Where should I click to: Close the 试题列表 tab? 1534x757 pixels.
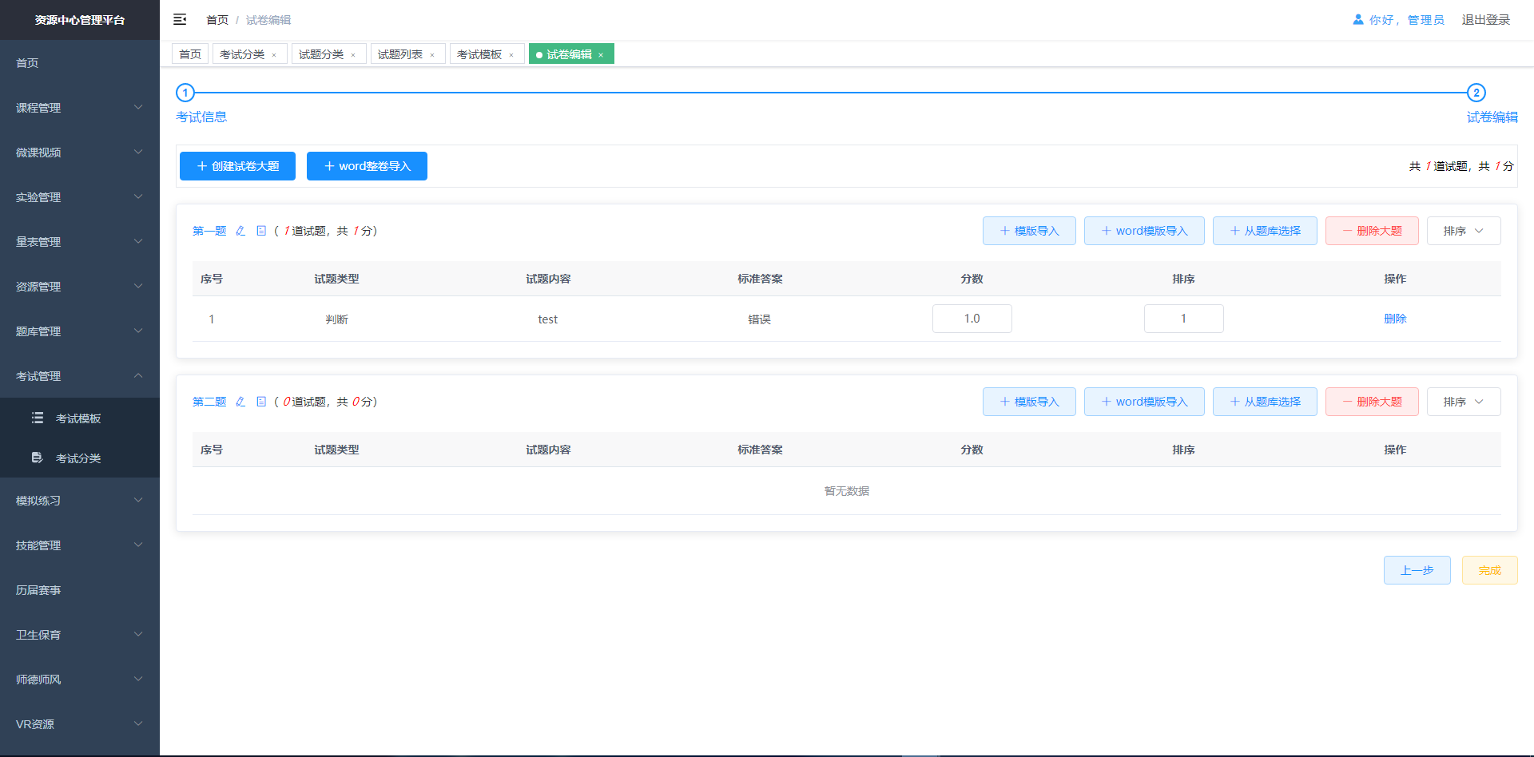432,55
